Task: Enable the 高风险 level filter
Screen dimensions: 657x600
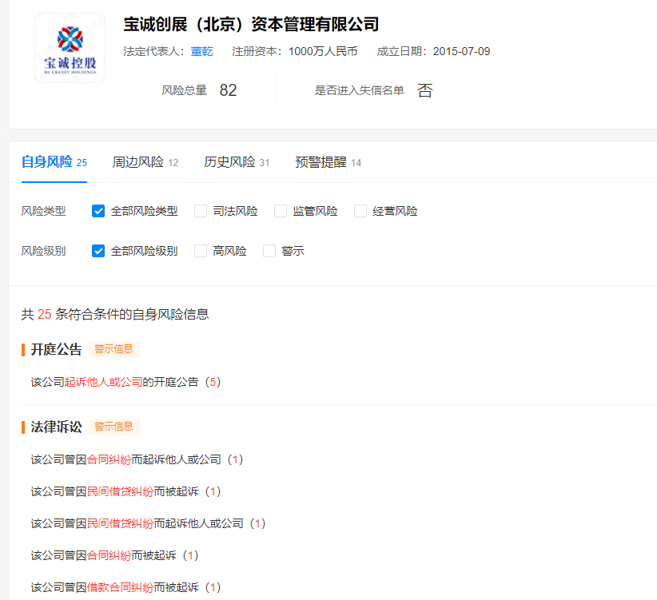Action: [201, 251]
